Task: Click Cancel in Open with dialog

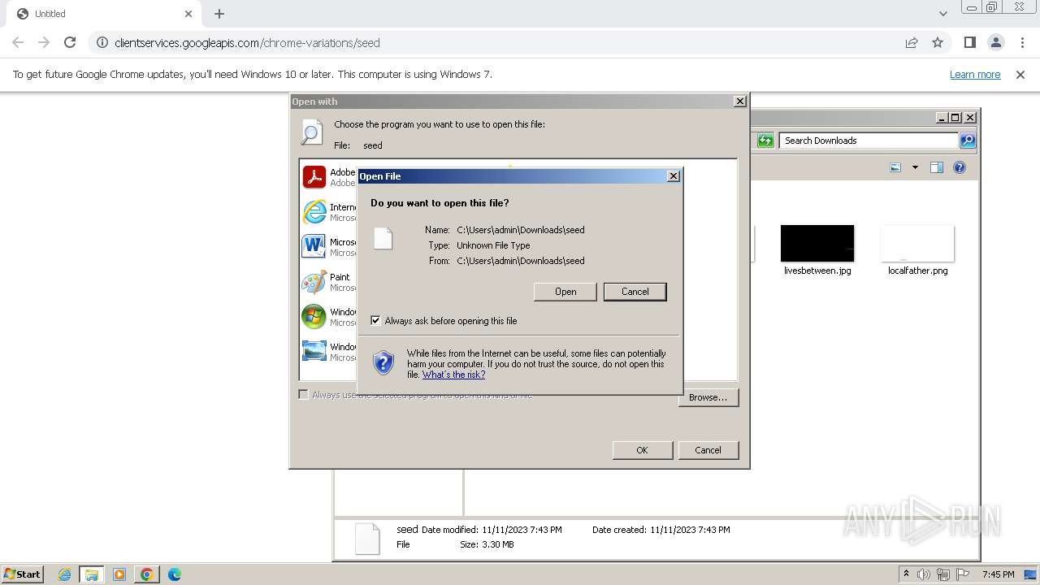Action: 708,450
